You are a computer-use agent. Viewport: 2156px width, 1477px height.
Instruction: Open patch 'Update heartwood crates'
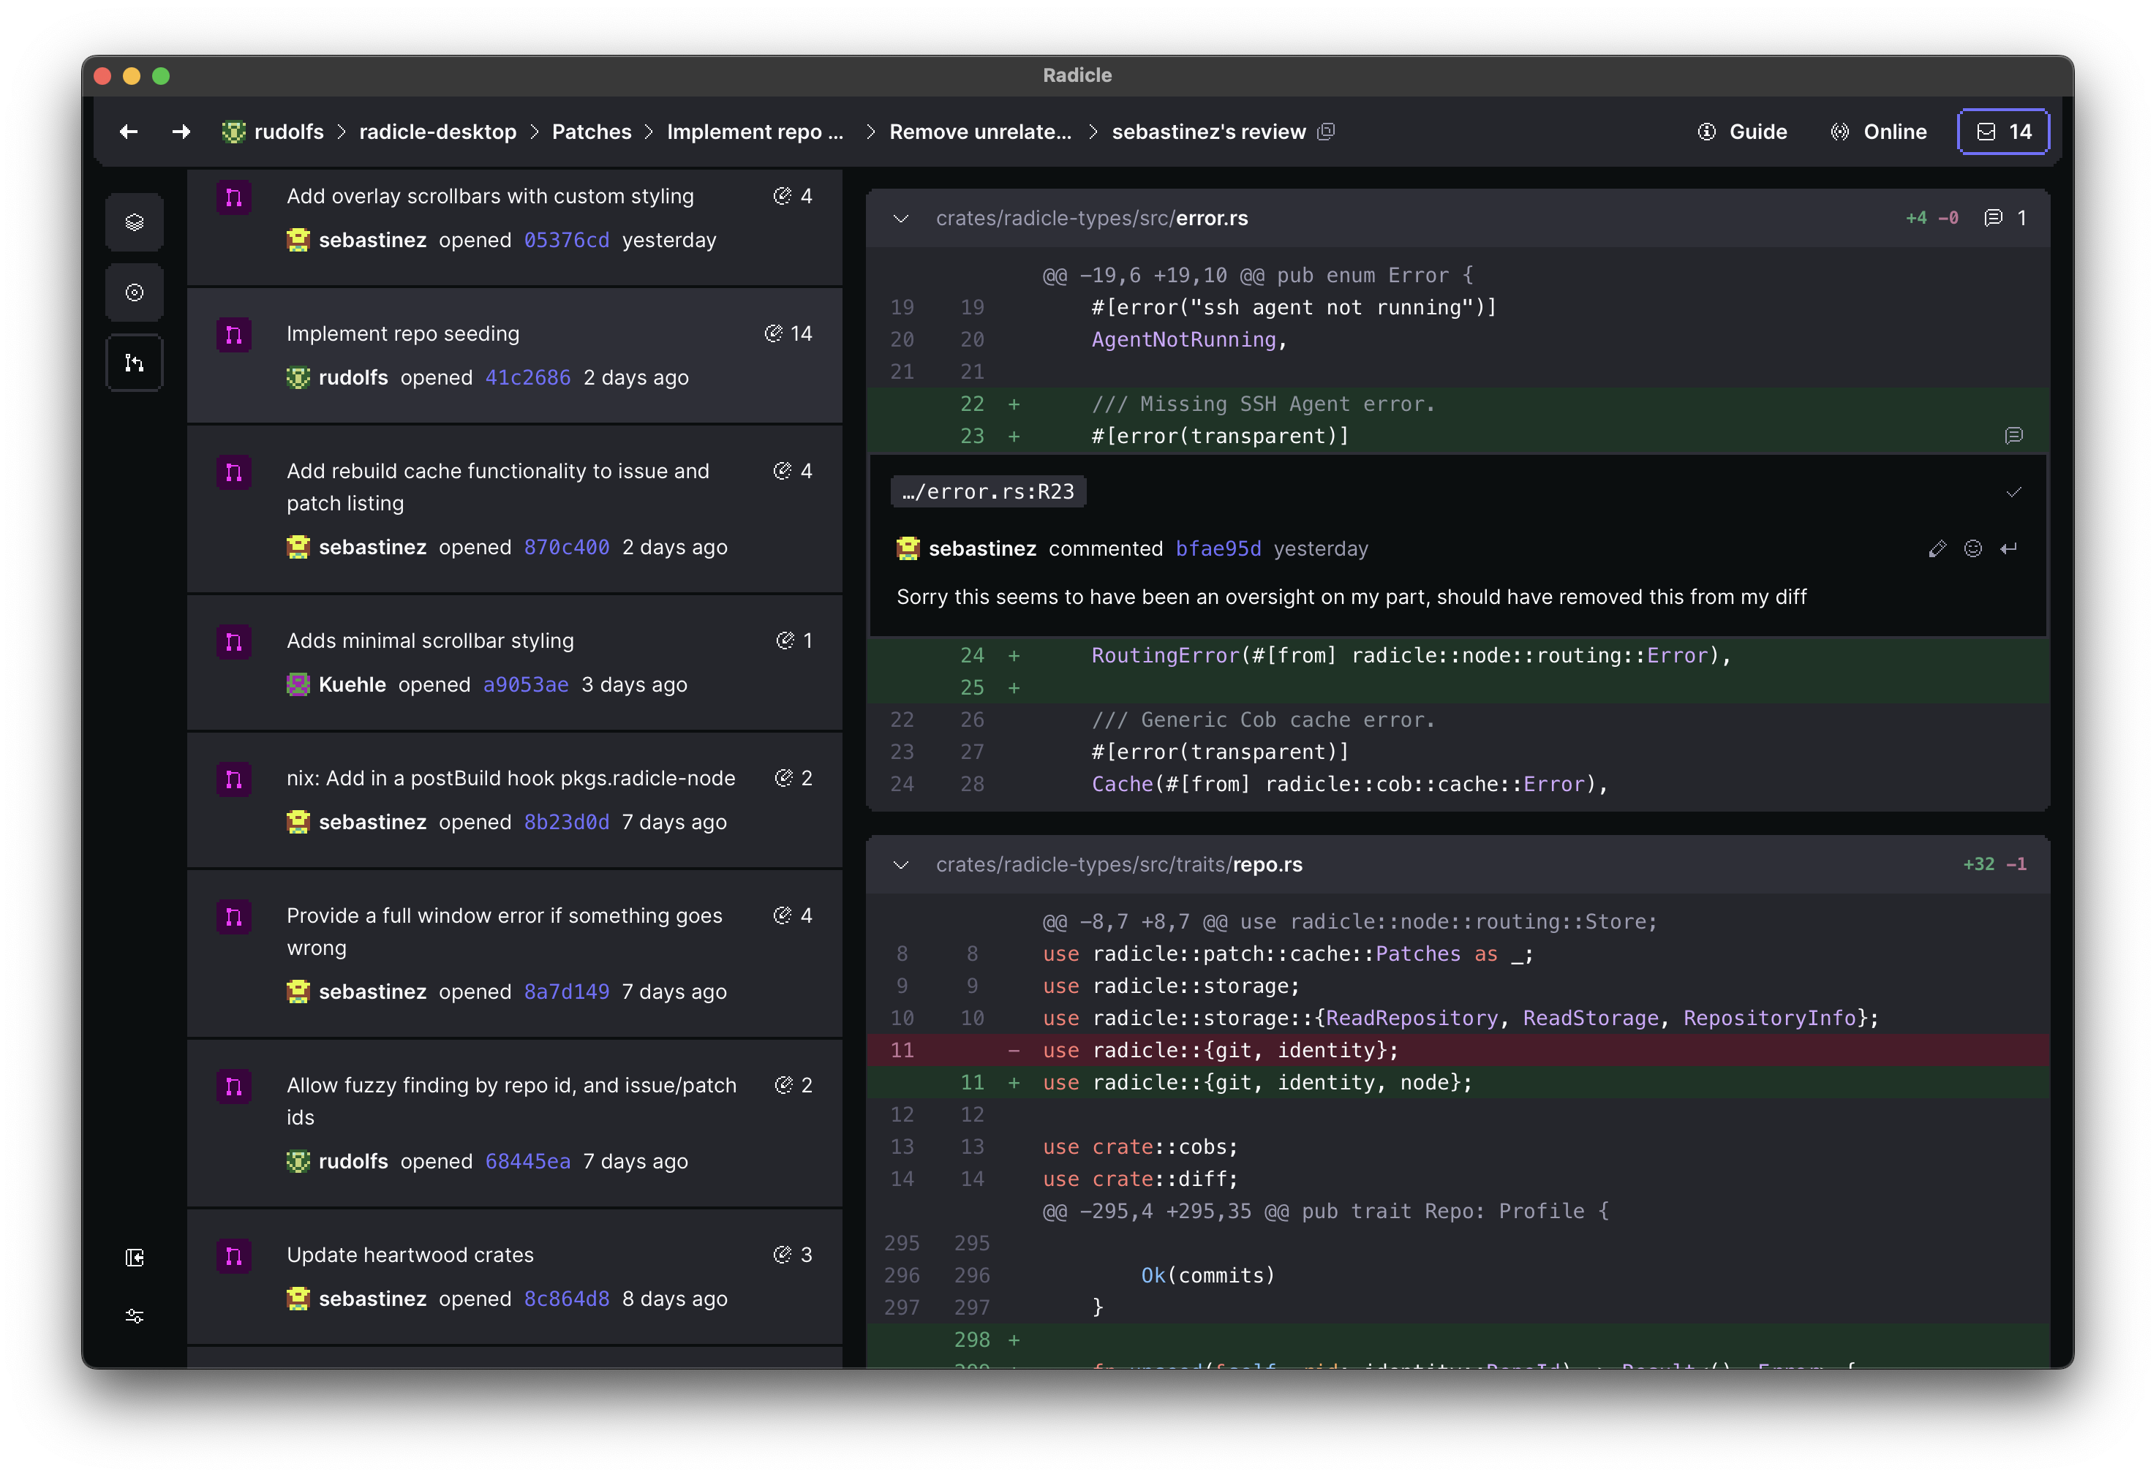click(x=410, y=1254)
